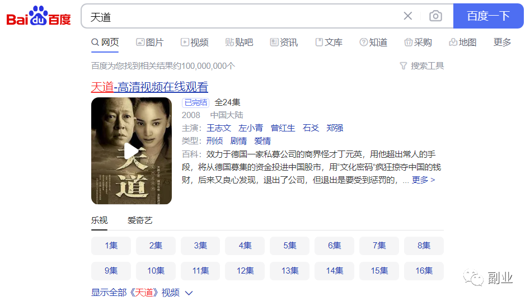Screen dimensions: 530x301
Task: Open episode 14集
Action: (334, 271)
